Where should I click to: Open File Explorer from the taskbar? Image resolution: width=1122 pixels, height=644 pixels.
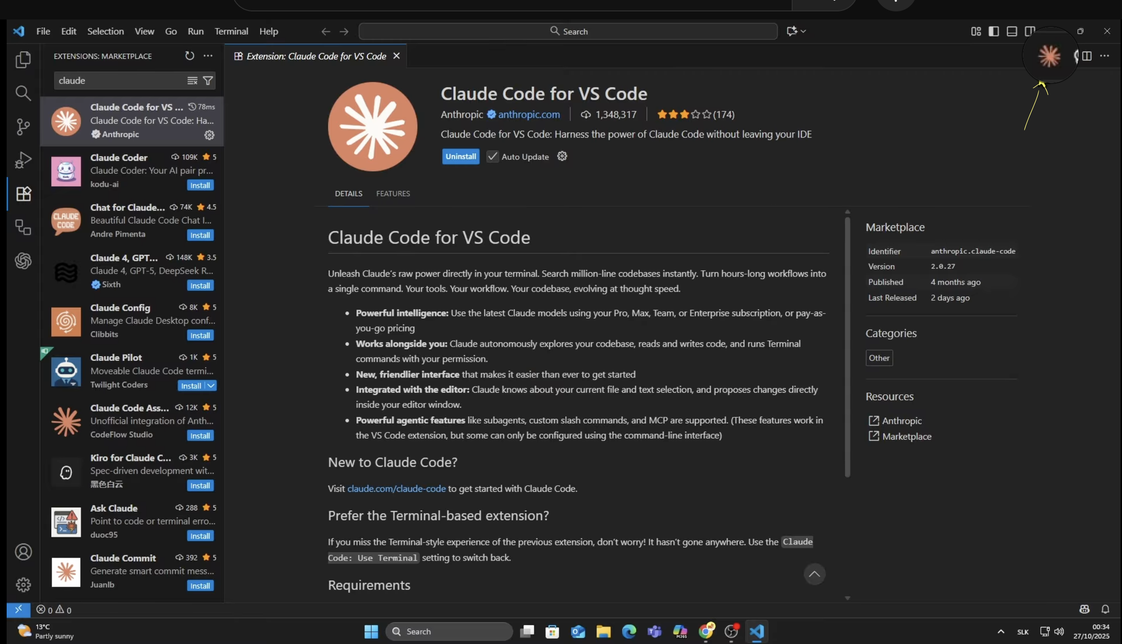tap(603, 631)
